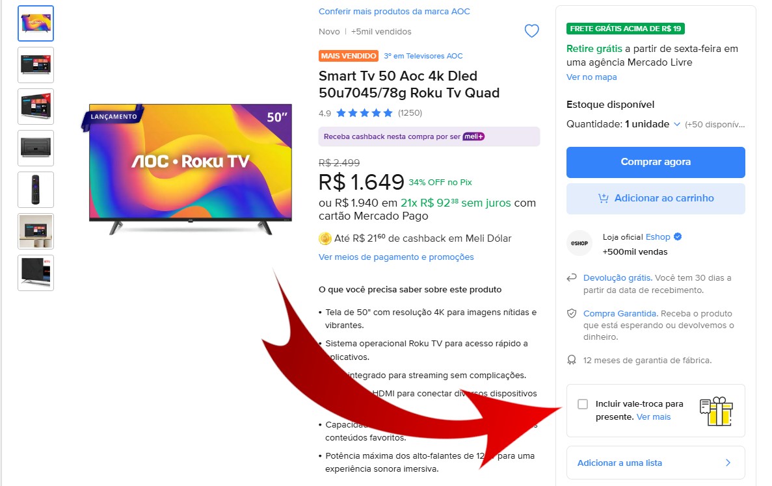
Task: Expand Adicionar a uma lista chevron
Action: (728, 463)
